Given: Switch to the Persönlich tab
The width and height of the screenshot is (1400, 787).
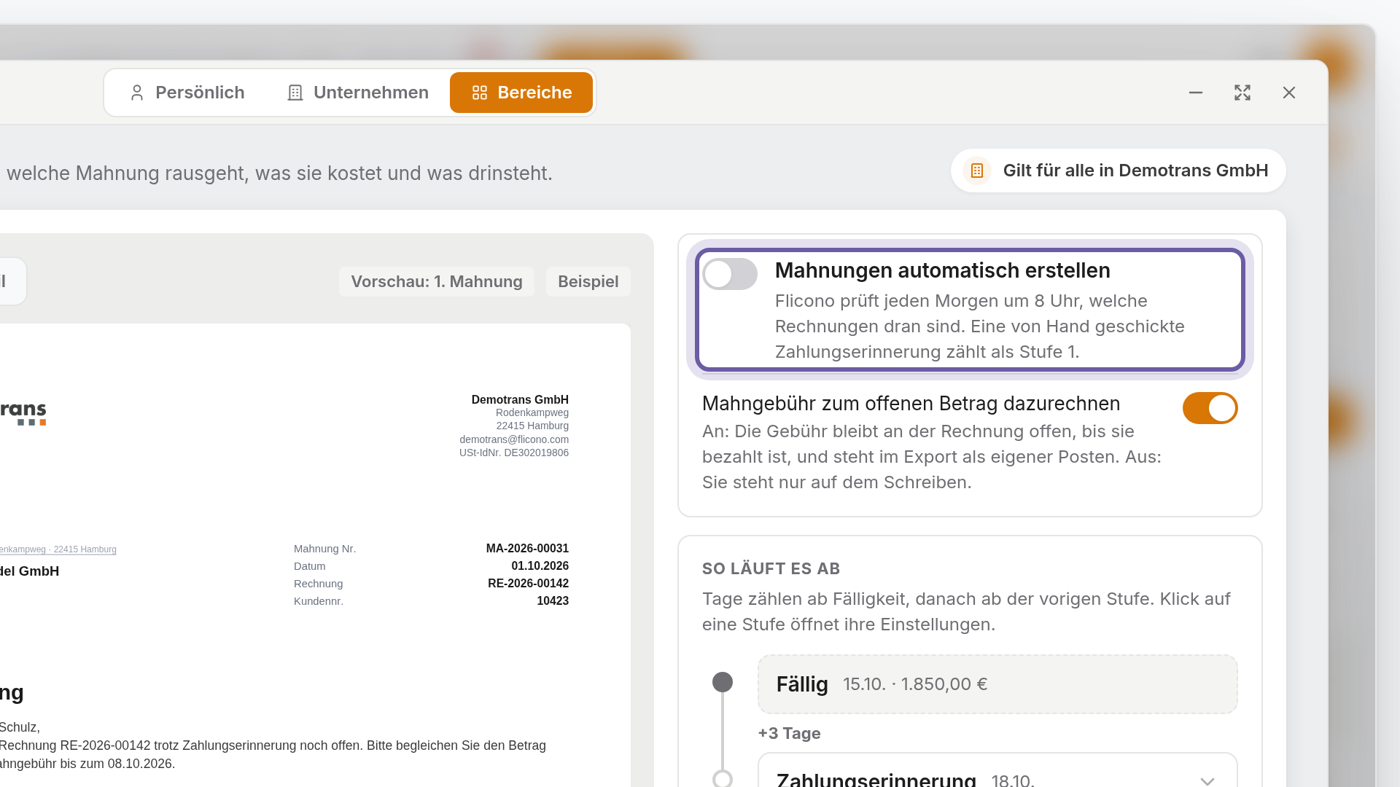Looking at the screenshot, I should (x=187, y=93).
